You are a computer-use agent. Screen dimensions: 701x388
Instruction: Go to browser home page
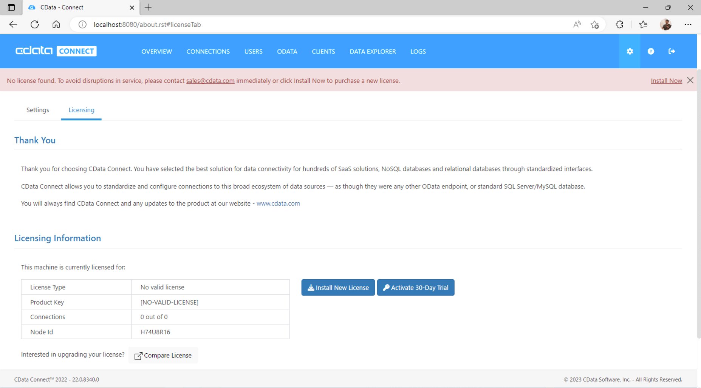point(56,25)
